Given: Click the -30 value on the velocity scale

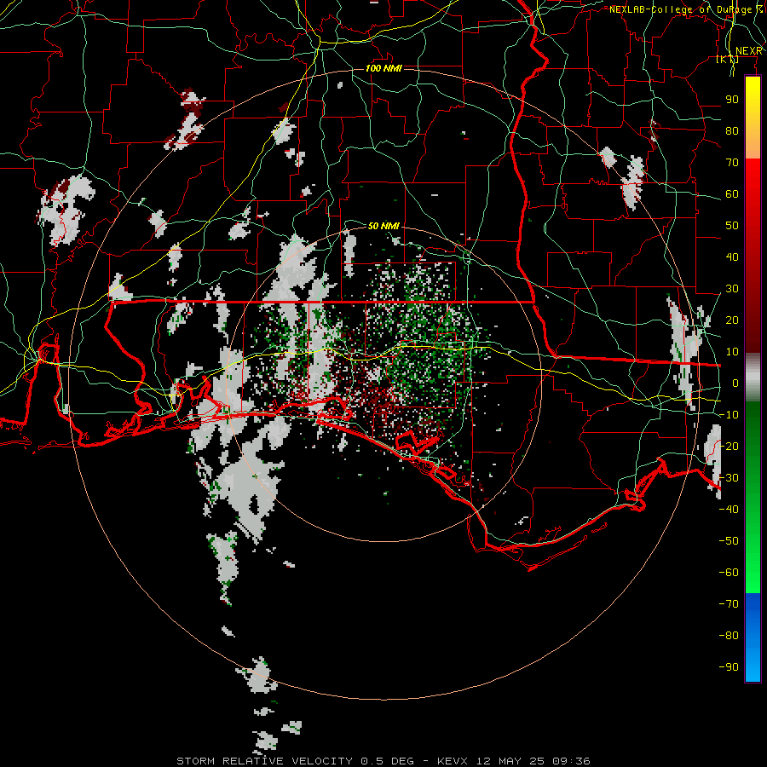Looking at the screenshot, I should 729,478.
